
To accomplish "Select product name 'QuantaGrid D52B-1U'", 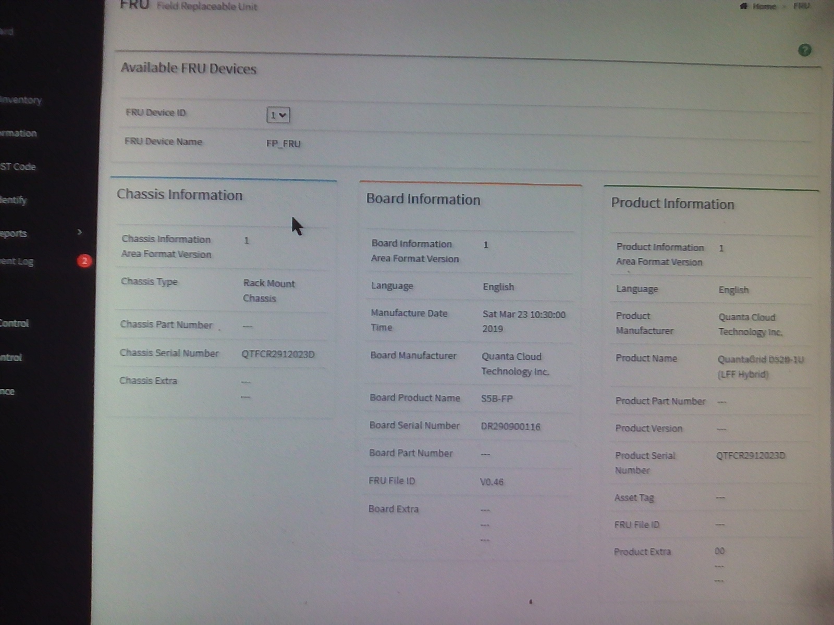I will (761, 359).
